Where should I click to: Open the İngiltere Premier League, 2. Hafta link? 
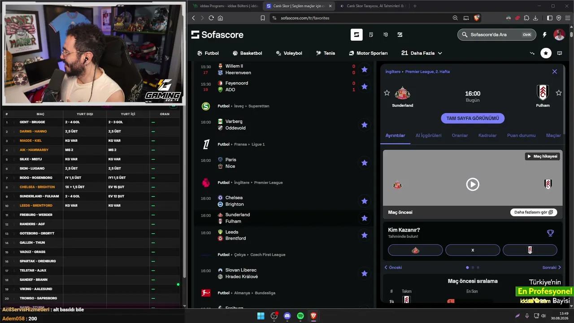click(417, 72)
